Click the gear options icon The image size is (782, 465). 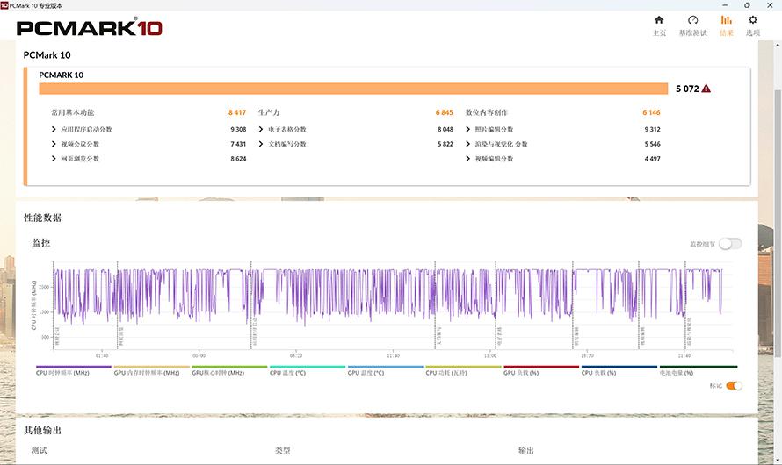(x=753, y=20)
